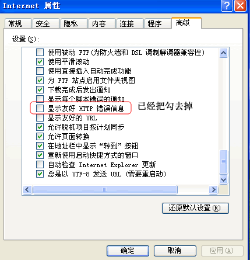Click the right arrow of the horizontal scrollbar
This screenshot has height=260, width=250.
click(213, 189)
